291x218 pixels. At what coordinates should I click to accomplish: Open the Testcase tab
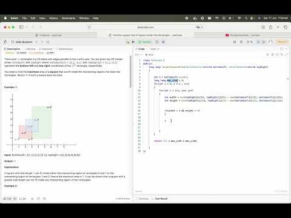(142, 199)
